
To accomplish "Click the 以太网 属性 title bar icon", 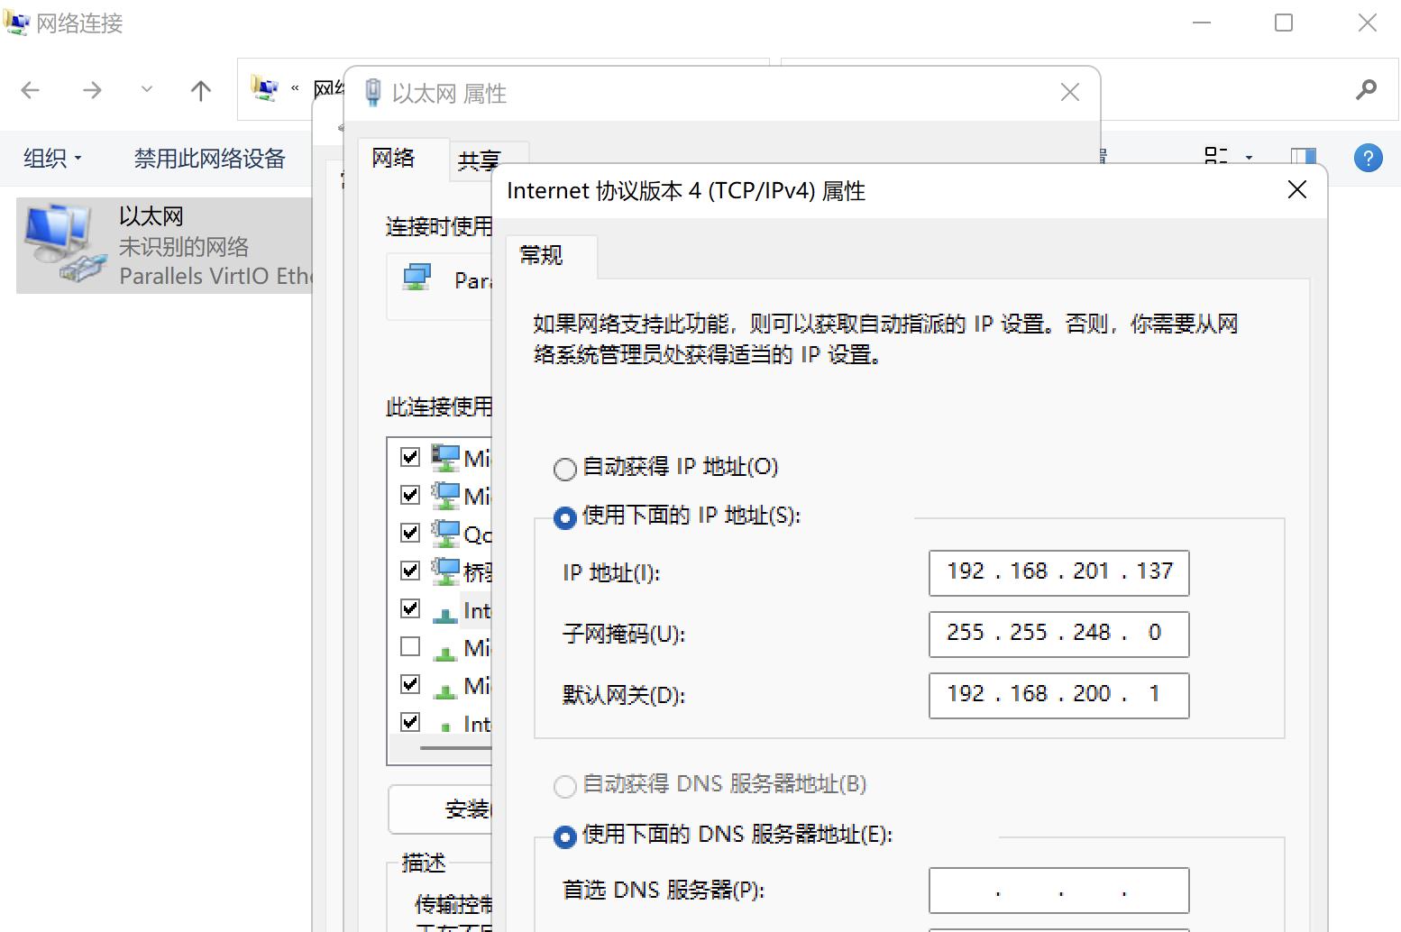I will point(372,93).
